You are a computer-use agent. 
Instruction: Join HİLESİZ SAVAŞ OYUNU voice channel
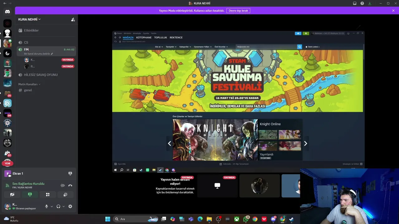click(x=46, y=75)
